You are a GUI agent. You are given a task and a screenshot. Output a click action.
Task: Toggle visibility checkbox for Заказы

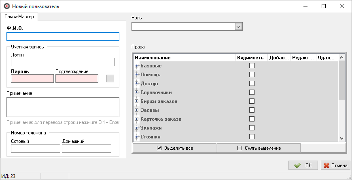pyautogui.click(x=252, y=110)
